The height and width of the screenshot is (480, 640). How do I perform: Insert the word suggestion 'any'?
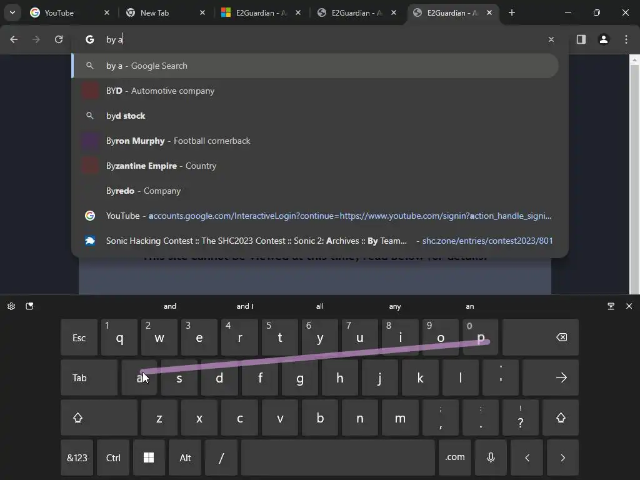pyautogui.click(x=395, y=306)
